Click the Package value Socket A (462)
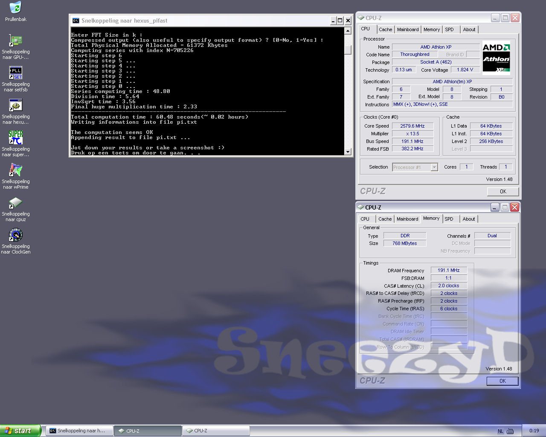This screenshot has height=437, width=546. click(x=436, y=62)
